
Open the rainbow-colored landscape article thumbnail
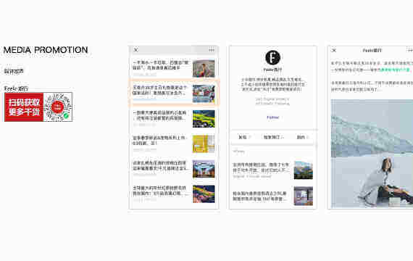204,194
